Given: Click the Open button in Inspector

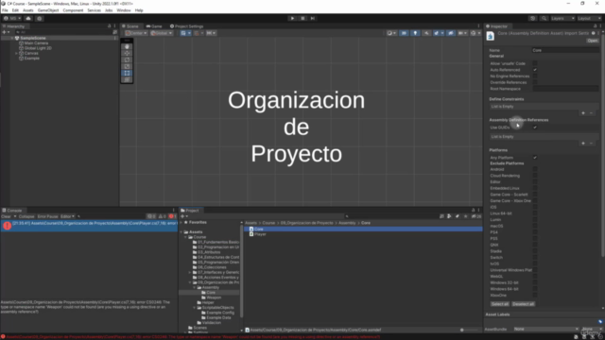Looking at the screenshot, I should click(x=593, y=41).
